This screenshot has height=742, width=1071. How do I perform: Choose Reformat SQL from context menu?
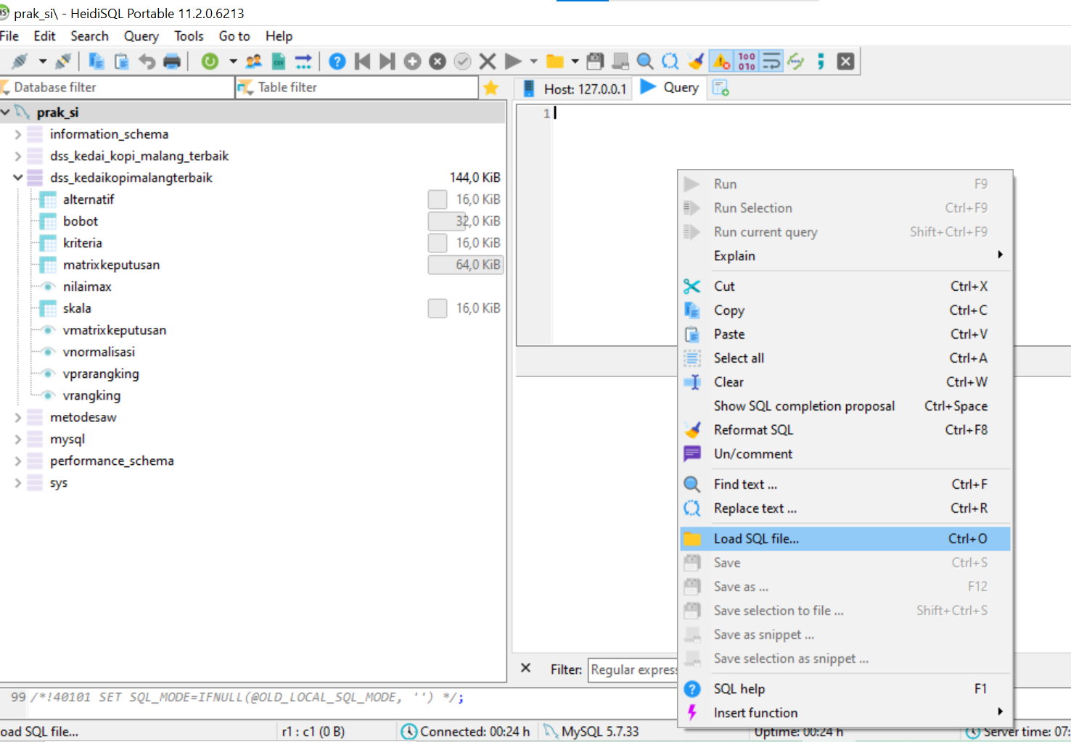(x=845, y=430)
